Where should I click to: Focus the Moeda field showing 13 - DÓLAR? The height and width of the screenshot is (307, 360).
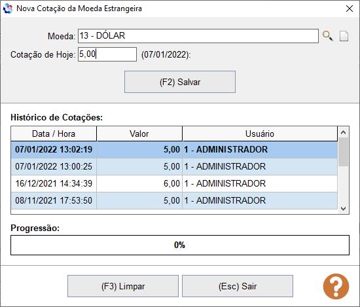pyautogui.click(x=198, y=36)
